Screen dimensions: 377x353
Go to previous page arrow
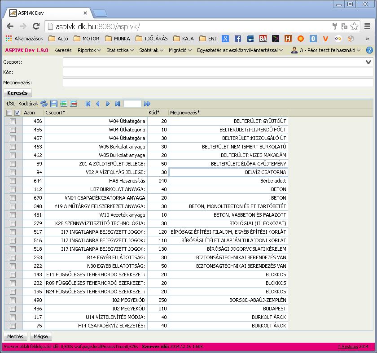coord(98,104)
